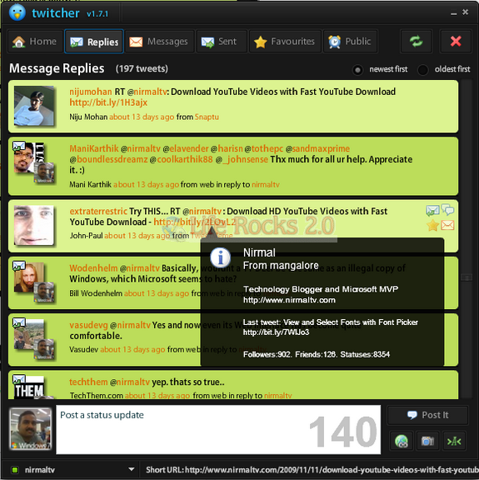Toggle the green status indicator beside nirmaltv

tap(14, 470)
